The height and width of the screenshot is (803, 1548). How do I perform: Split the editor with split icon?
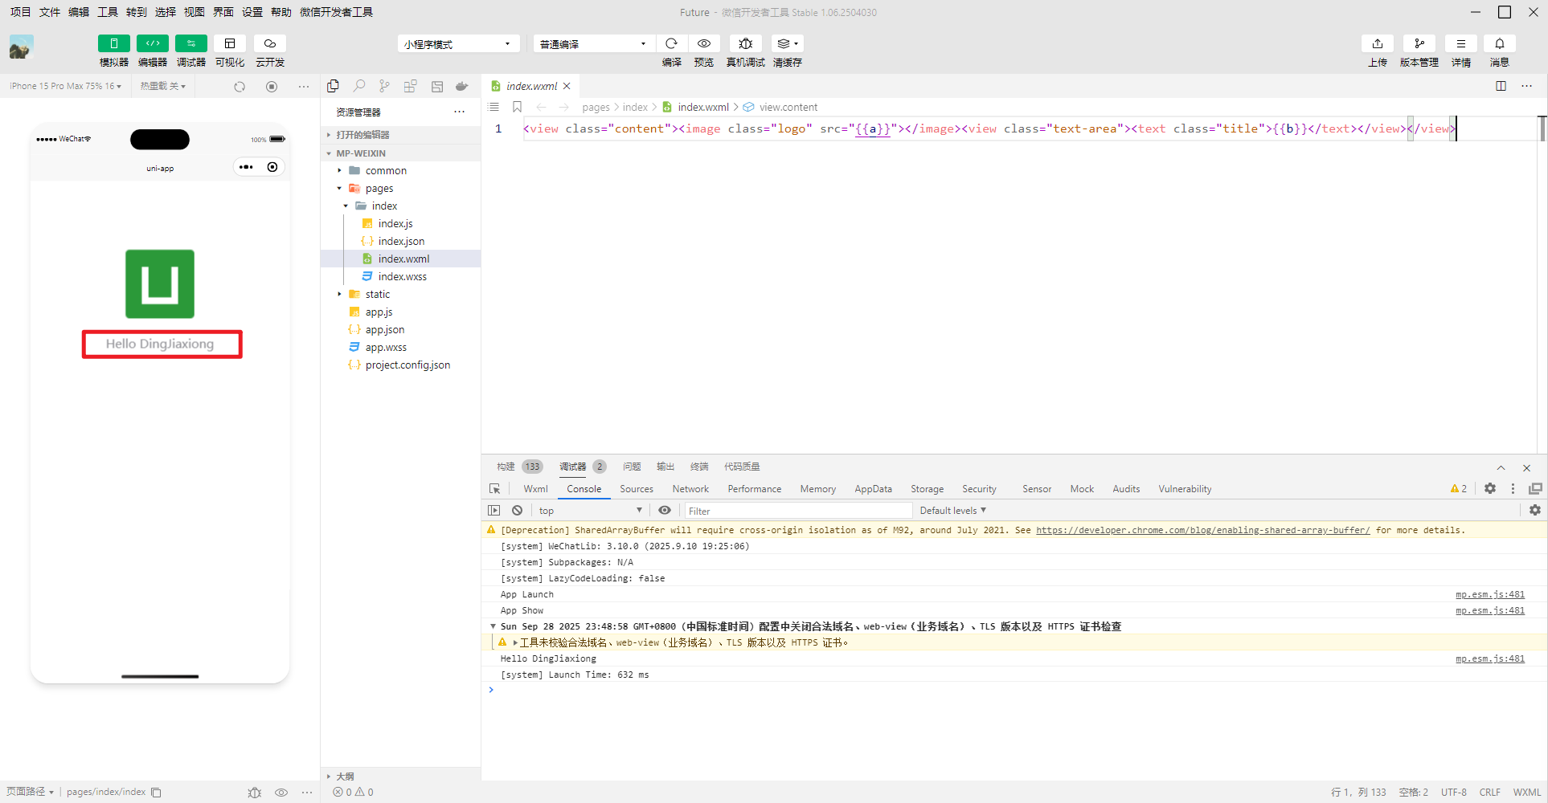point(1501,86)
